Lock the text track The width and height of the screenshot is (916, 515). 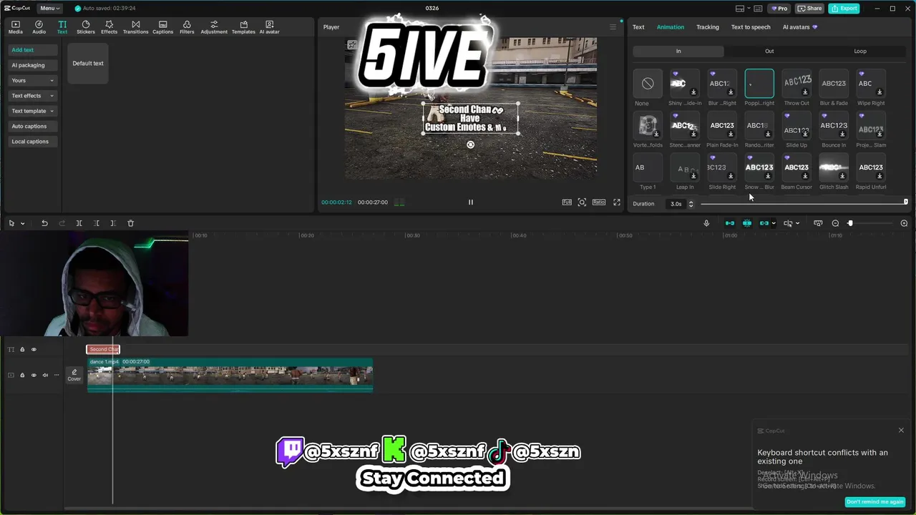(x=22, y=350)
